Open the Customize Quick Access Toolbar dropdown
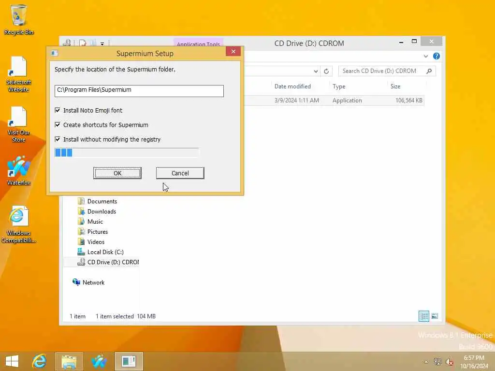The width and height of the screenshot is (495, 371). (x=102, y=44)
